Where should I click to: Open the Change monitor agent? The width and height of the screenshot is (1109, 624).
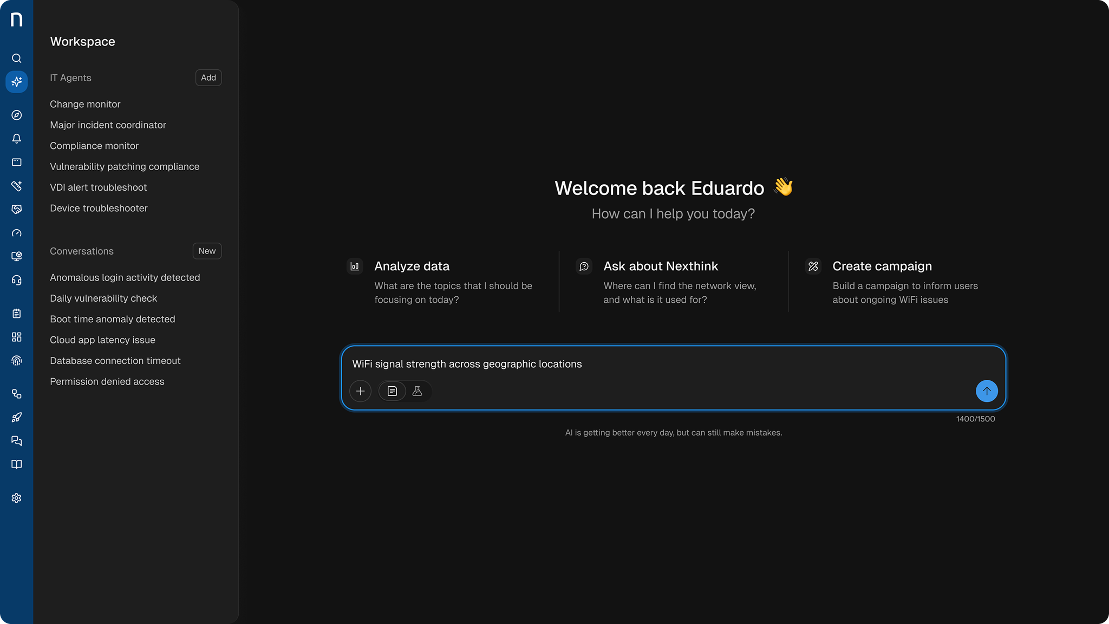coord(85,104)
